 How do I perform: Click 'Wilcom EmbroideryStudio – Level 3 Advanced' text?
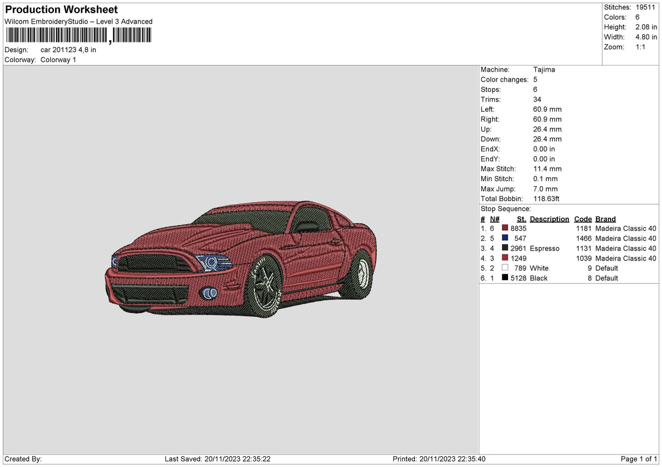coord(78,21)
